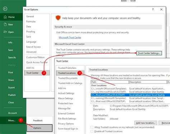Select Trusted Add-in Catalogs
Screen dimensions: 170x134
click(x=70, y=83)
